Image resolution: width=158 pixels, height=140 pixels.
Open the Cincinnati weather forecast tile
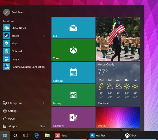118,84
